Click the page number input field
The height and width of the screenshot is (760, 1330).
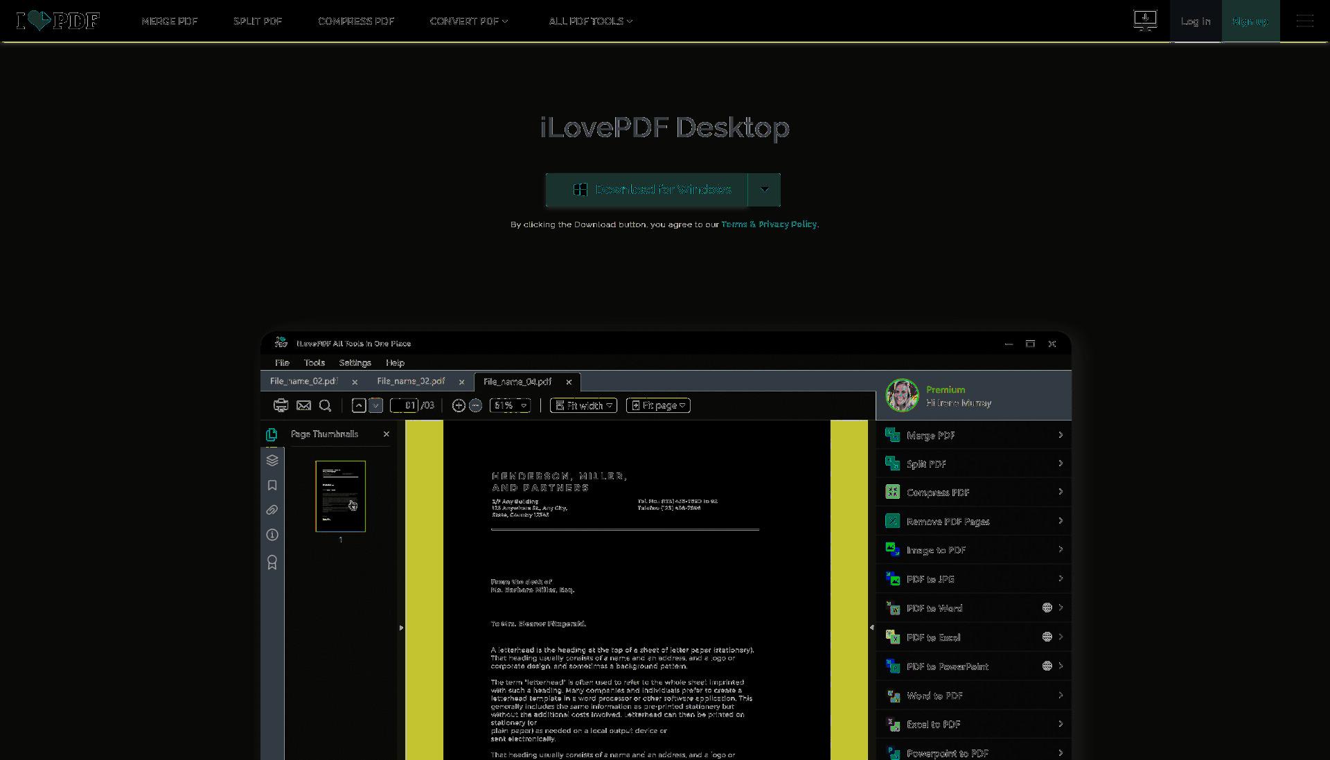(x=404, y=405)
